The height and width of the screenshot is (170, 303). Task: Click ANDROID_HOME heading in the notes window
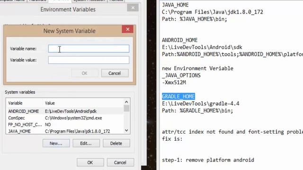180,40
